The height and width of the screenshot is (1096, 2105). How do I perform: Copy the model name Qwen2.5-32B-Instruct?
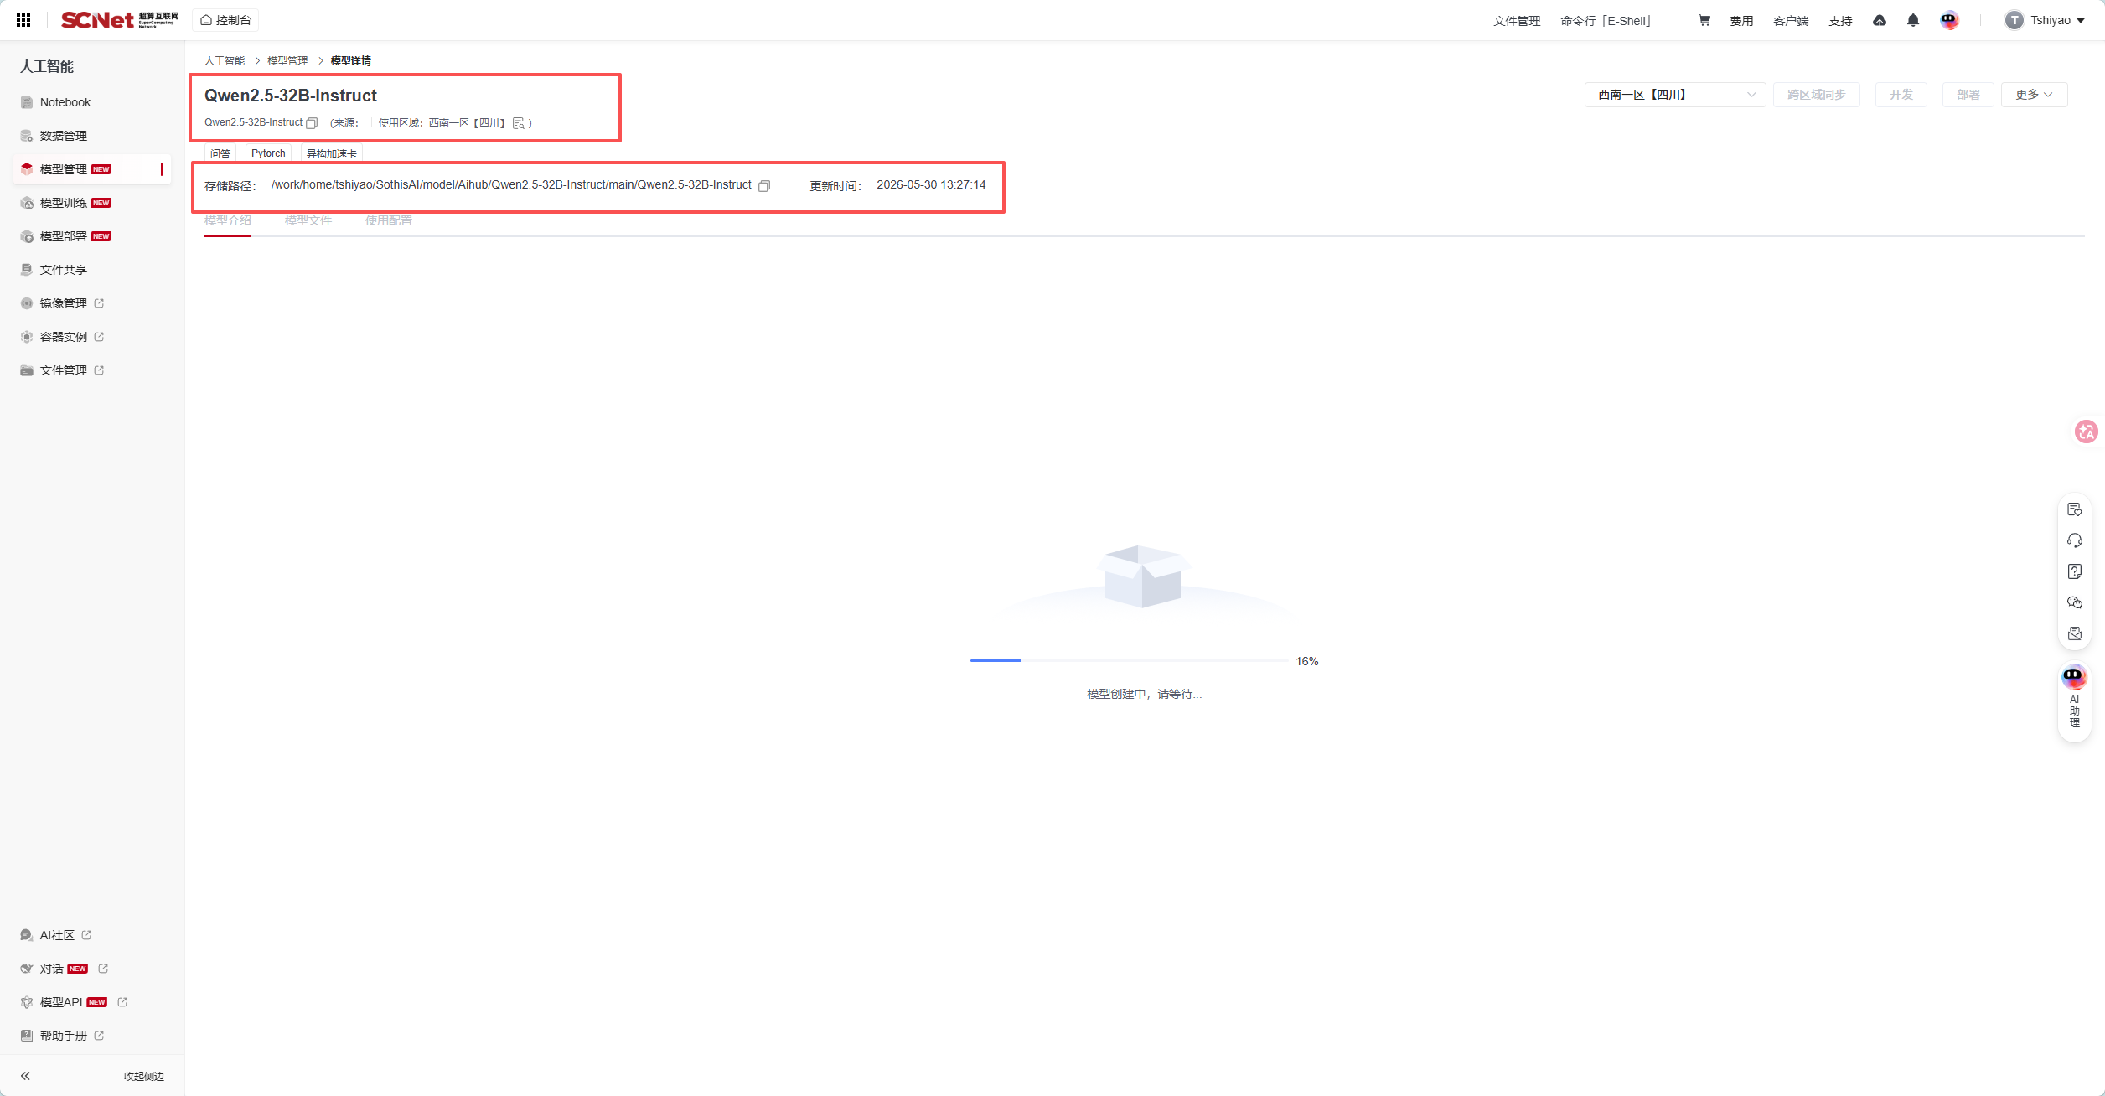pyautogui.click(x=312, y=123)
